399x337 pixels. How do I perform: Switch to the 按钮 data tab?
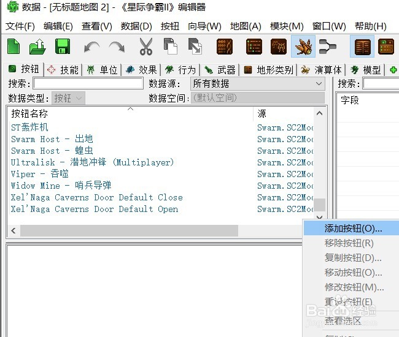(24, 69)
